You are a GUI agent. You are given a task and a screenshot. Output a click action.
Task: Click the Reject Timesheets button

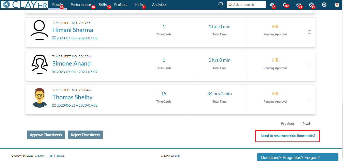pos(85,135)
